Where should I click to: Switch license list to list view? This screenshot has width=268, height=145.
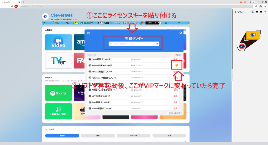click(180, 55)
